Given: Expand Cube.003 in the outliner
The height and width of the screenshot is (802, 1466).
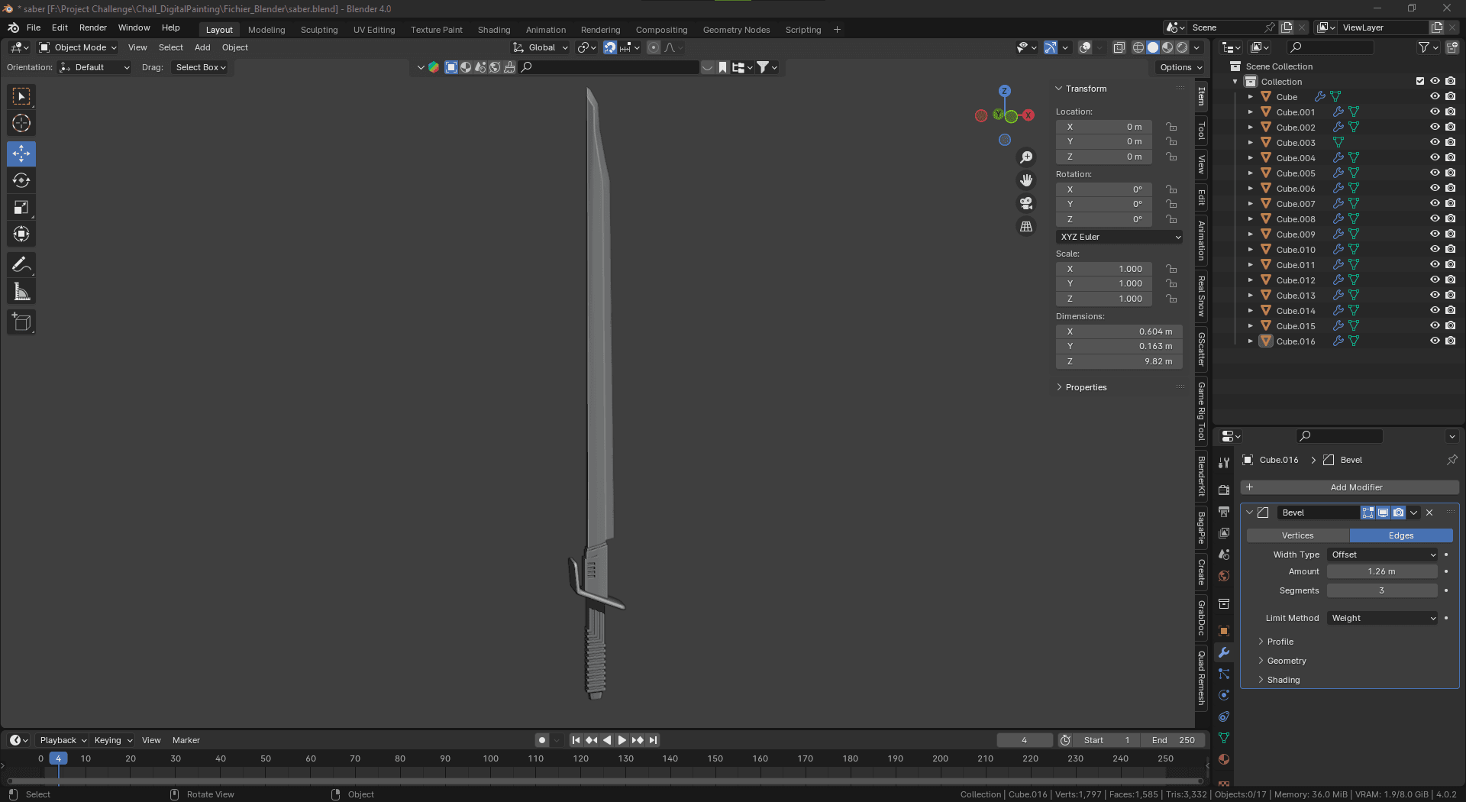Looking at the screenshot, I should tap(1251, 142).
